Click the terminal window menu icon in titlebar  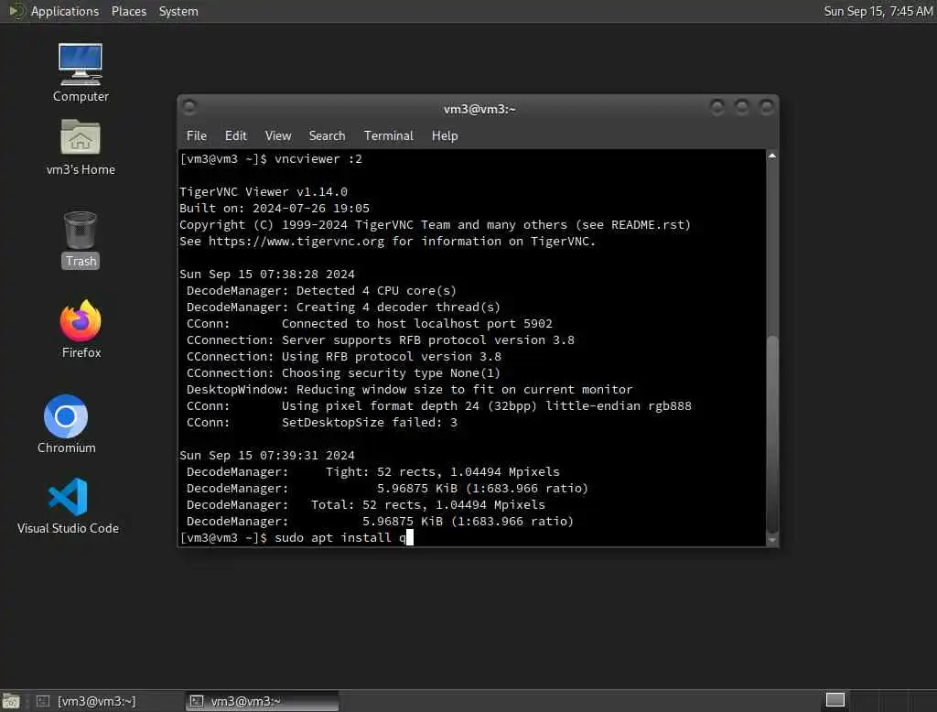(189, 108)
